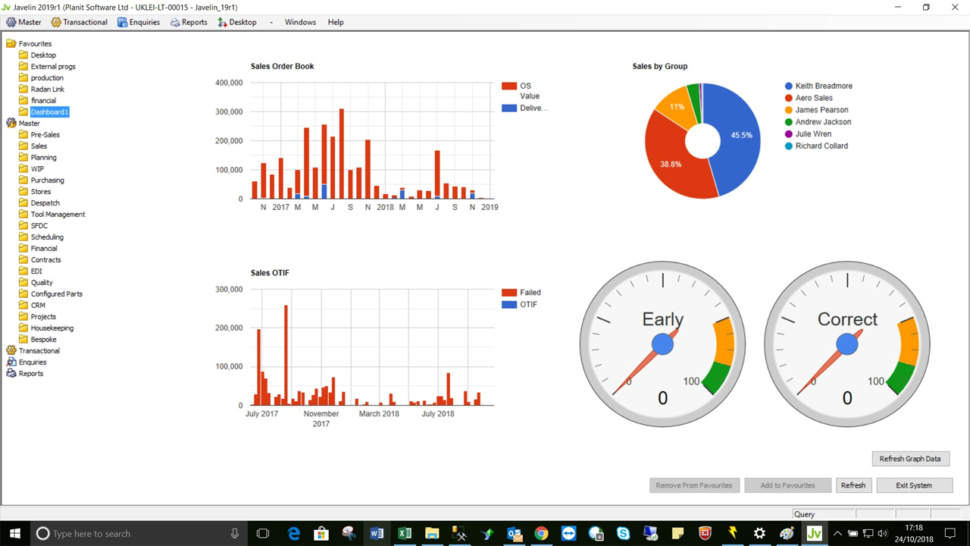Click the Projects folder icon
The height and width of the screenshot is (546, 970).
coord(23,316)
